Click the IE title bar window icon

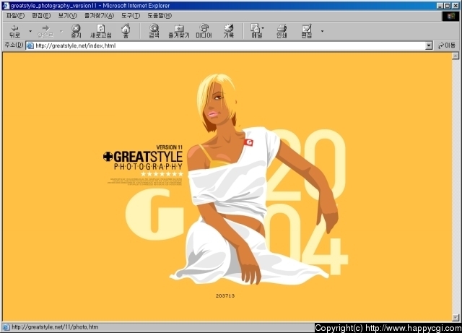(5, 5)
